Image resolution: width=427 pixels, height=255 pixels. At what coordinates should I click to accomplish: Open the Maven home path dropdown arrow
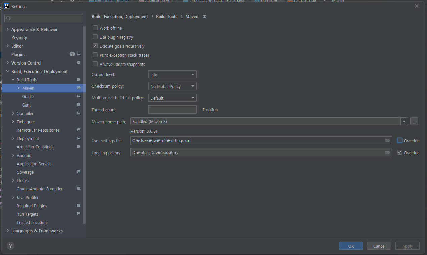[x=404, y=122]
